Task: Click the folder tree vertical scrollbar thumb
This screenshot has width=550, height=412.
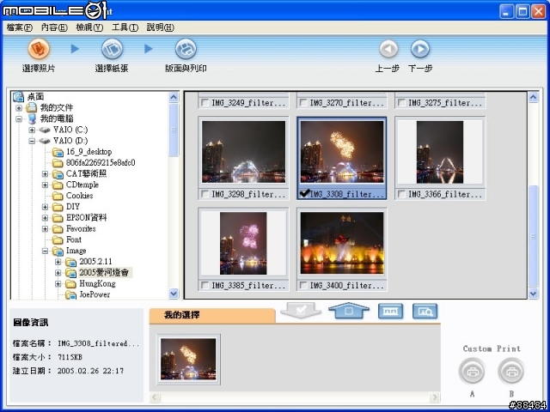Action: pos(174,130)
